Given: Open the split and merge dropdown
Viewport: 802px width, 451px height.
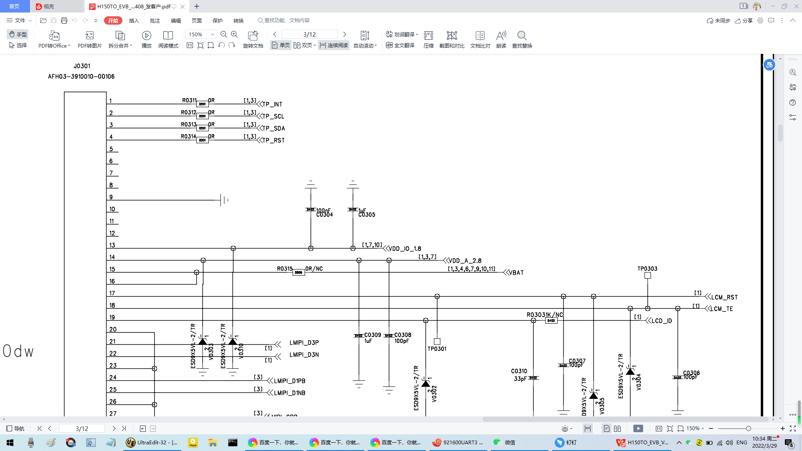Looking at the screenshot, I should 131,46.
